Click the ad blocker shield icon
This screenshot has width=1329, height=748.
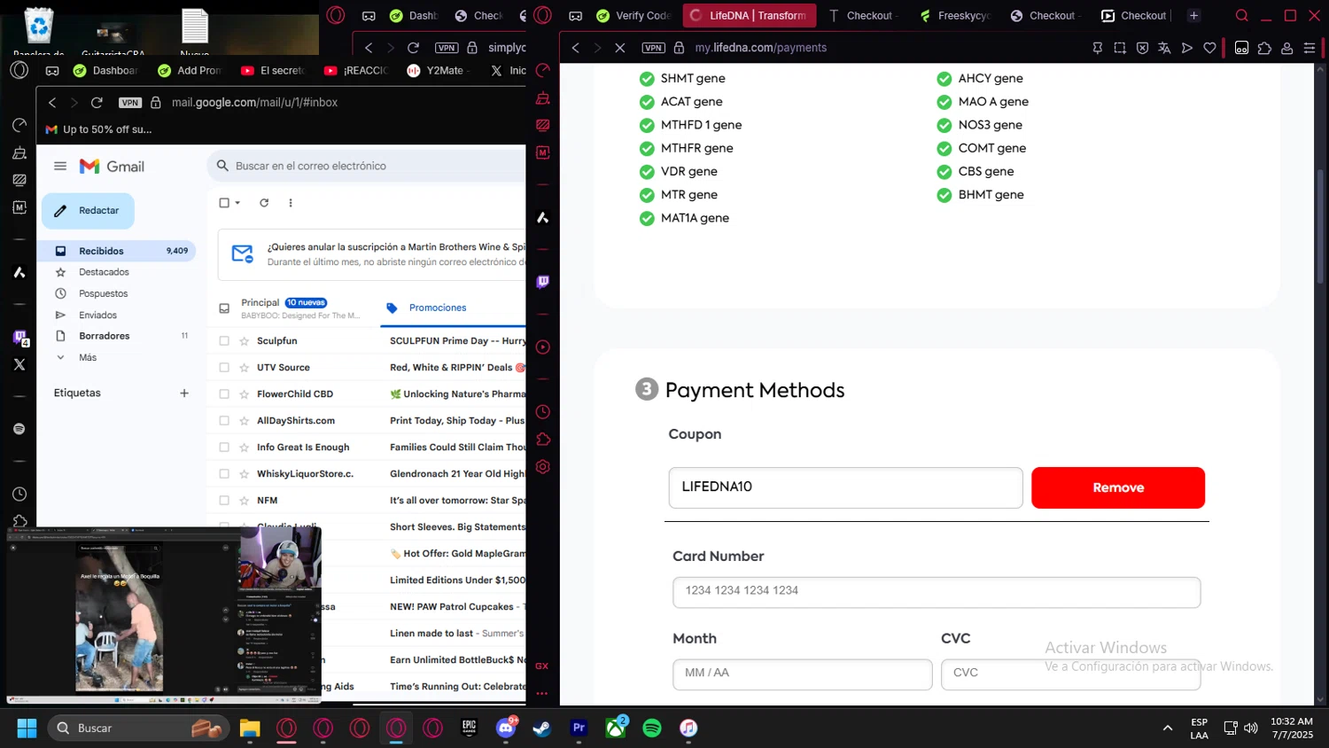point(1142,48)
